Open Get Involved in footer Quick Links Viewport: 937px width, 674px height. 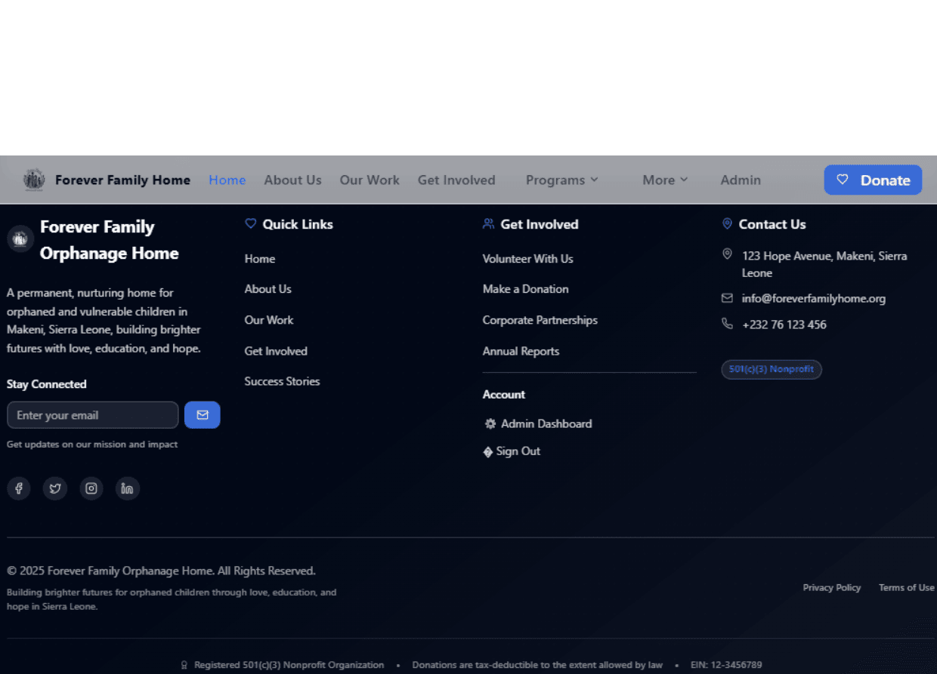click(x=276, y=351)
